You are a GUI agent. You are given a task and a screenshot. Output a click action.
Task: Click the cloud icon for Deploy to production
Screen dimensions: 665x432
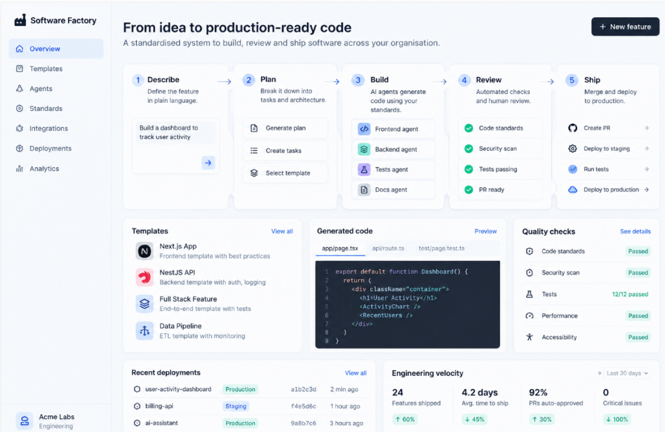(573, 190)
